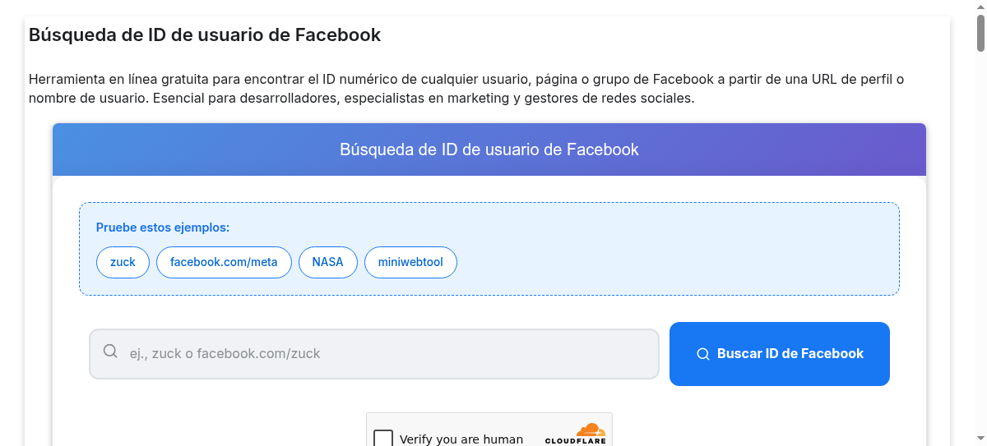Click the scrollbar up arrow
This screenshot has width=987, height=446.
[980, 7]
